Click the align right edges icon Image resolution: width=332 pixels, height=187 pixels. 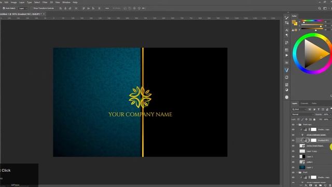70,8
